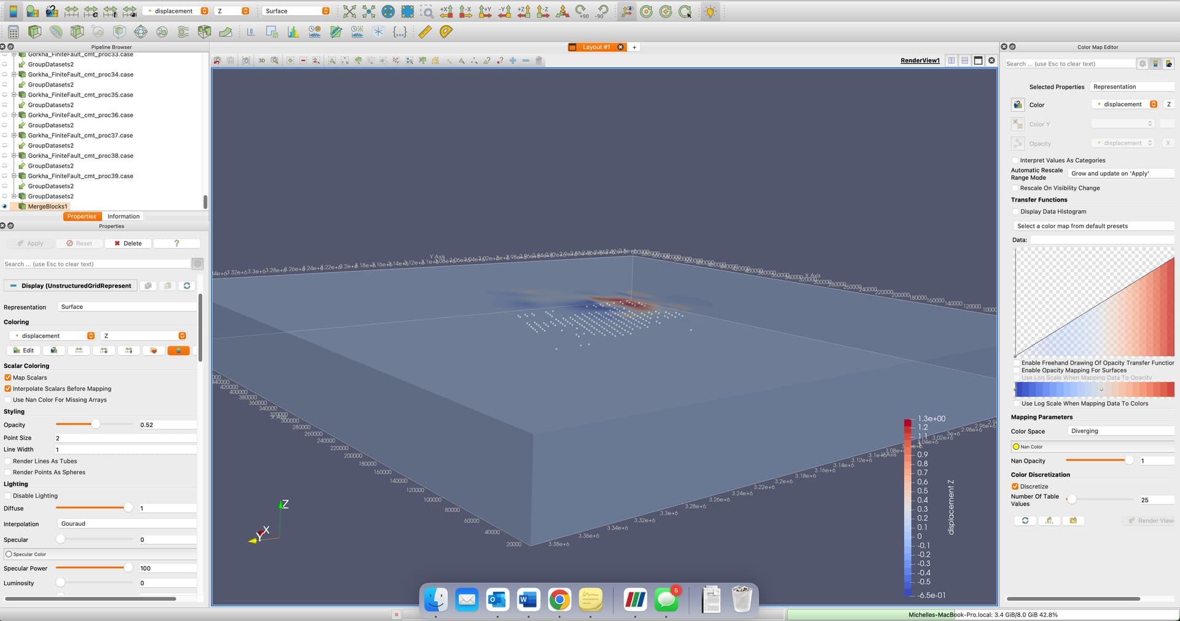Screen dimensions: 1180x621
Task: Click the Delete button in Properties
Action: pyautogui.click(x=128, y=243)
